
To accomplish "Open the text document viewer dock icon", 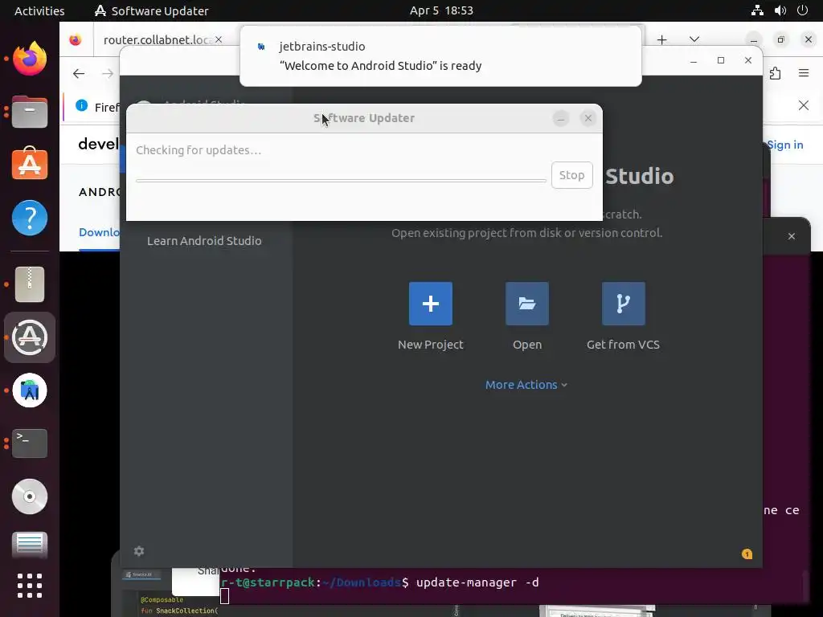I will (30, 544).
